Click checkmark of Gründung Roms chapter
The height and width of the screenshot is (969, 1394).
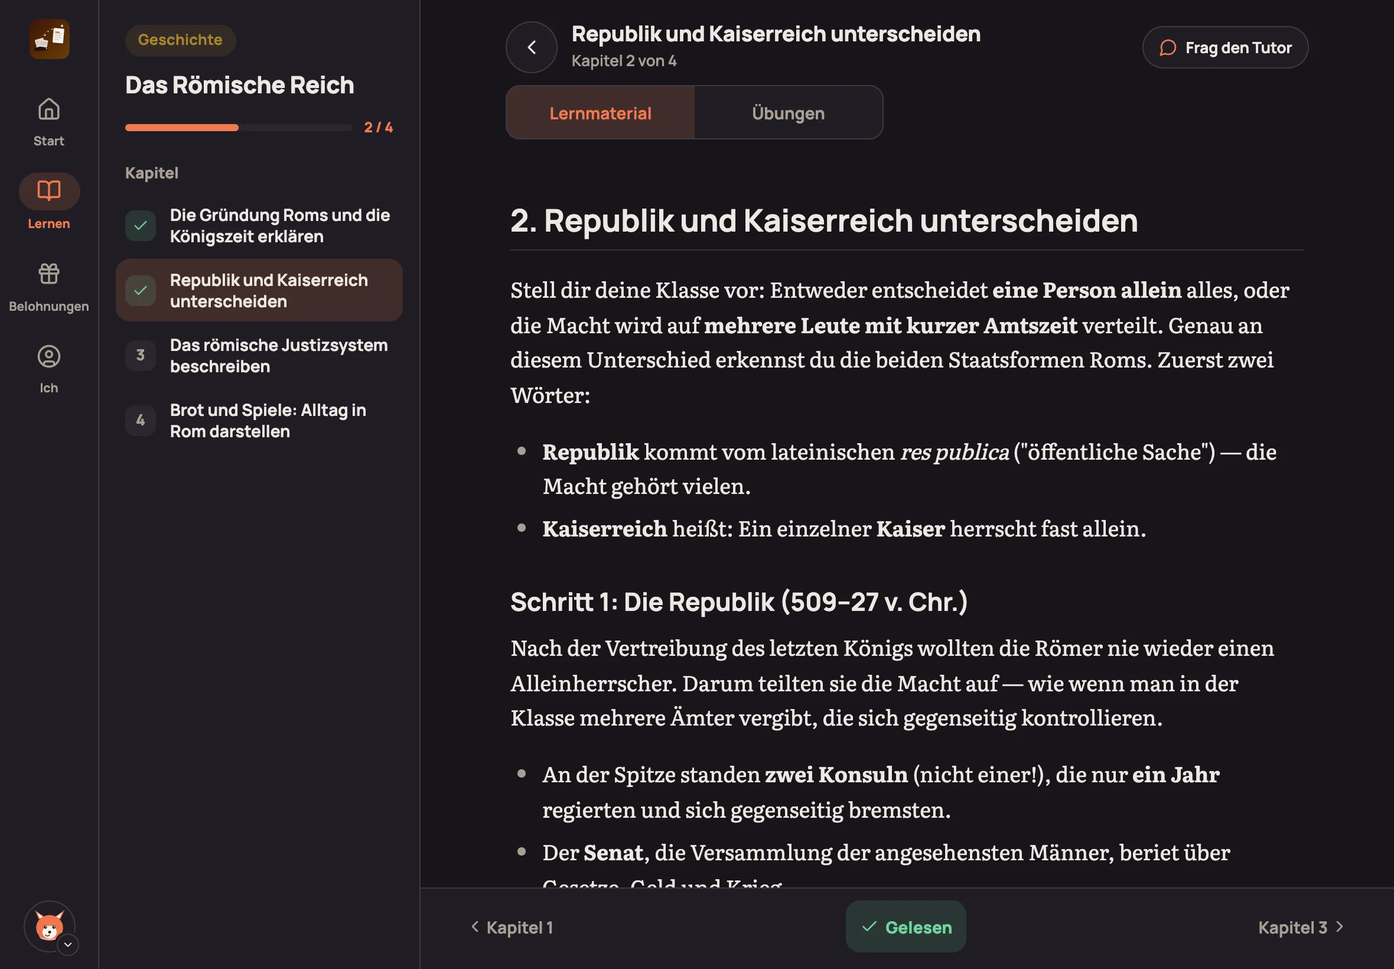(141, 226)
